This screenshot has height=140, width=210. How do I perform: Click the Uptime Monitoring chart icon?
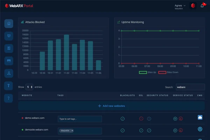point(119,22)
